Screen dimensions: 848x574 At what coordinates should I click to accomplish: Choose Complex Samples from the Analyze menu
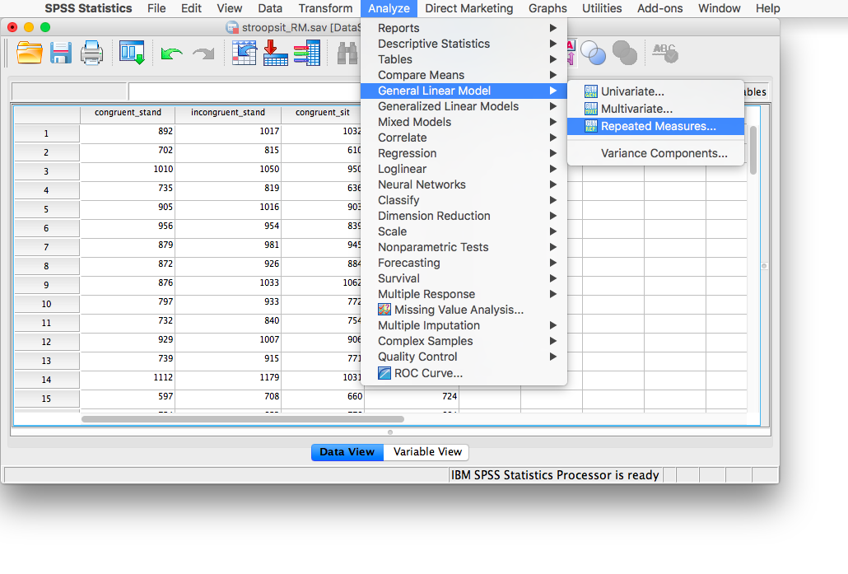(464, 341)
